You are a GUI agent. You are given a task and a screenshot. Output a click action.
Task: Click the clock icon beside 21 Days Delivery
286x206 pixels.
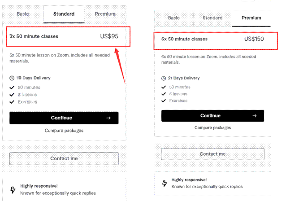coord(164,79)
